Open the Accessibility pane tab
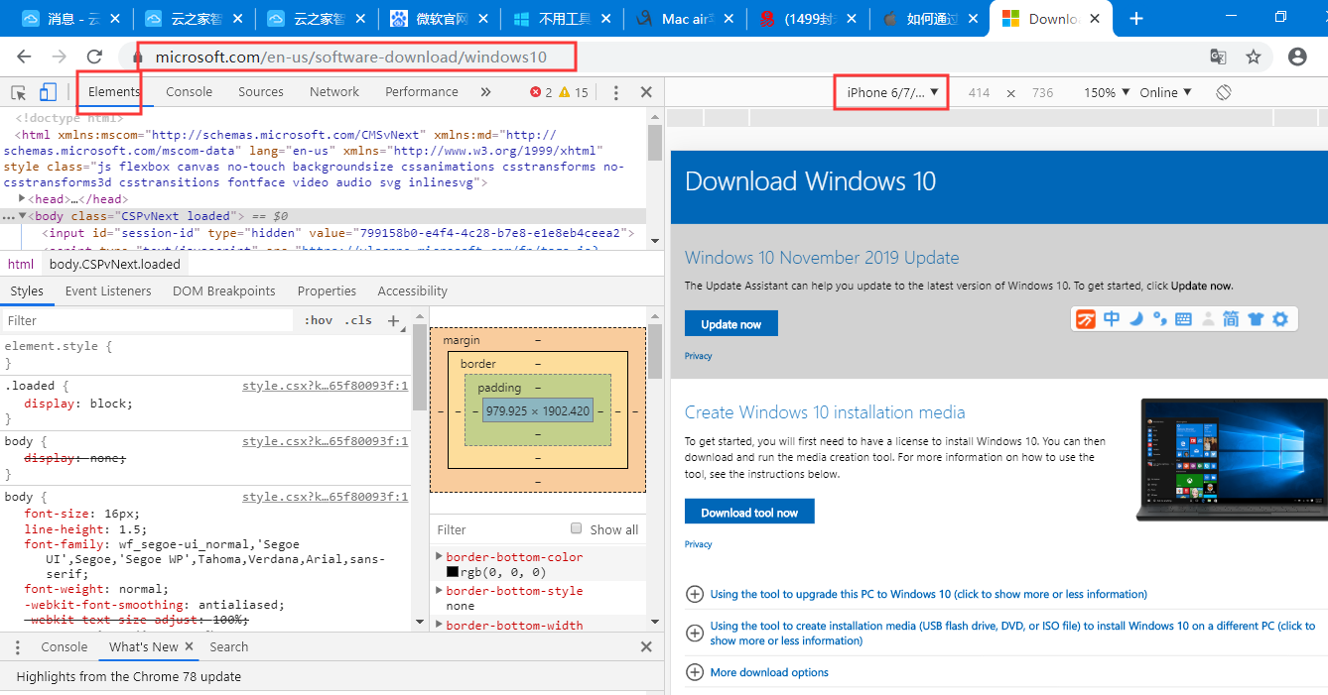1328x695 pixels. (413, 291)
